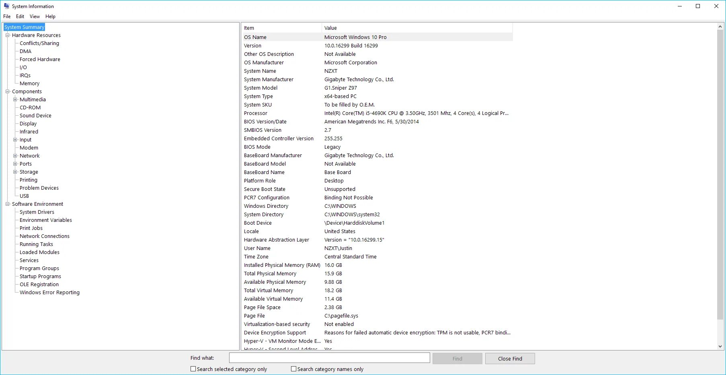726x375 pixels.
Task: Click the scrollbar up arrow in details pane
Action: pos(720,27)
